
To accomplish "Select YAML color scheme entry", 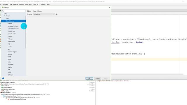I will point(9,72).
